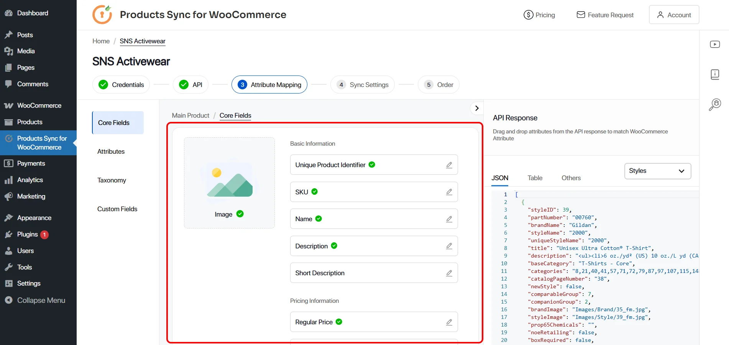Screen dimensions: 729x345
Task: Edit the Unique Product Identifier mapping via pencil icon
Action: (448, 165)
